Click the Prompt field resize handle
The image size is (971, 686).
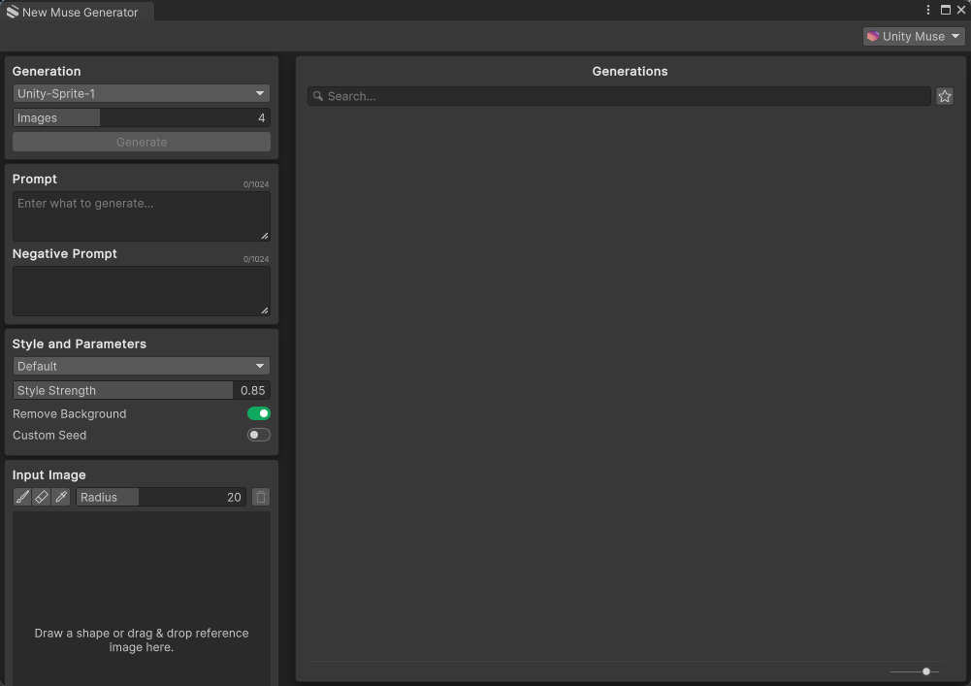click(265, 236)
